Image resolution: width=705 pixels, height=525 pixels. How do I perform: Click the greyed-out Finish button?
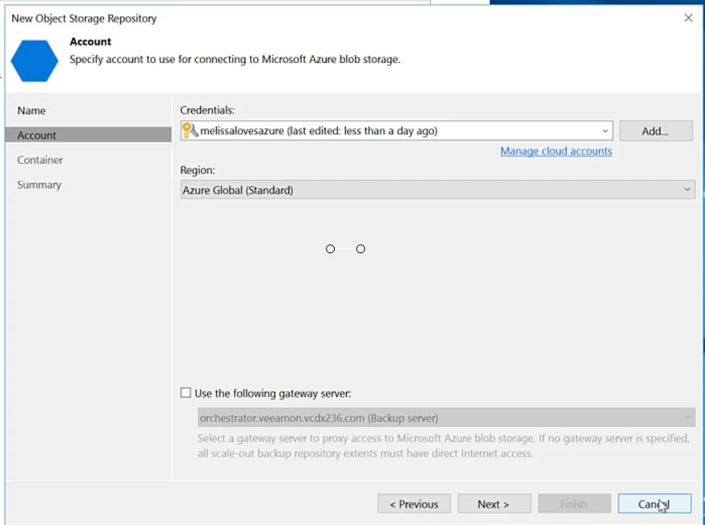574,504
